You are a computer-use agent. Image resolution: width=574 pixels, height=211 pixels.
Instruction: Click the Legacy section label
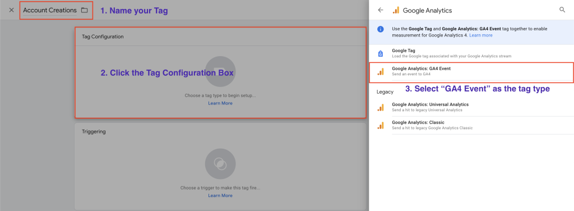pyautogui.click(x=385, y=92)
